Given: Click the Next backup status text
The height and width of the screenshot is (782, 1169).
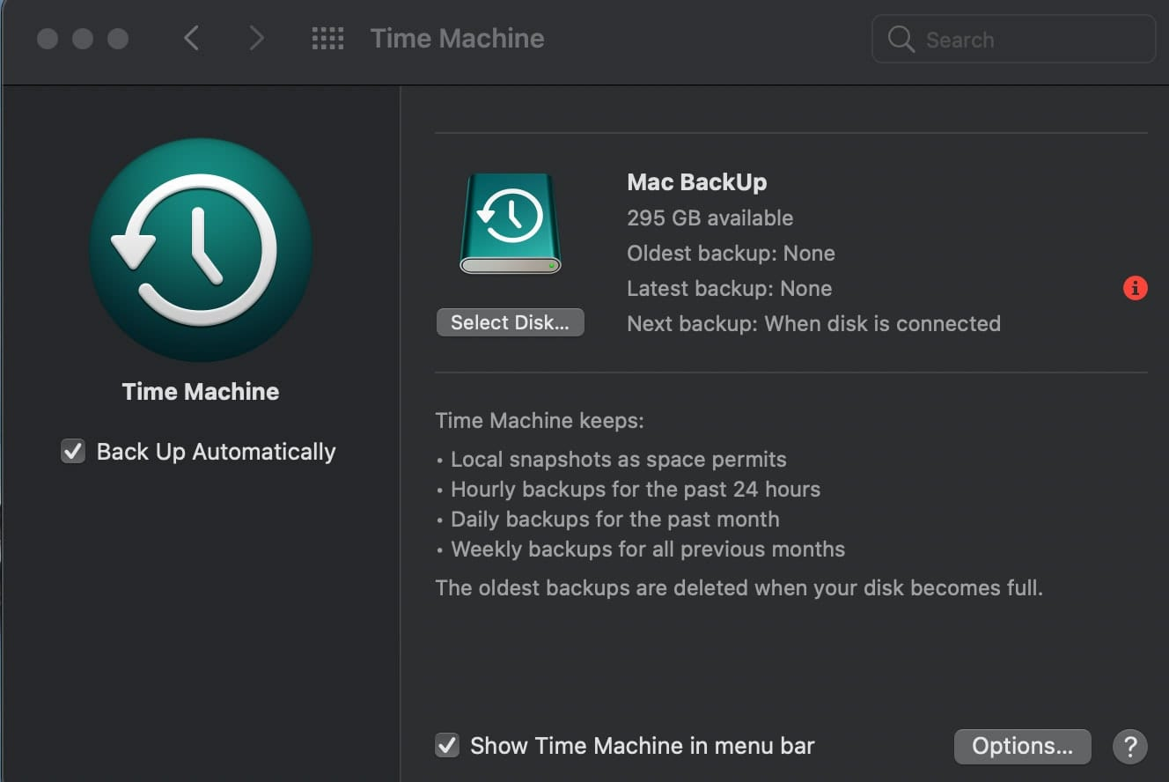Looking at the screenshot, I should pos(814,323).
